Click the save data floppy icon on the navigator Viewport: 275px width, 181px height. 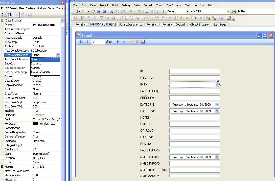(143, 42)
